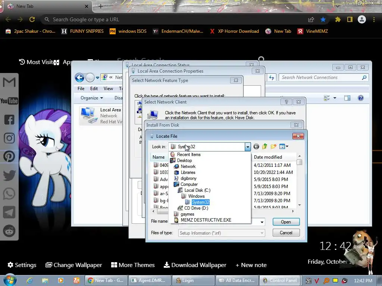The image size is (382, 286).
Task: Select the row dated 10/20/2022 1:44 AM
Action: pos(273,172)
